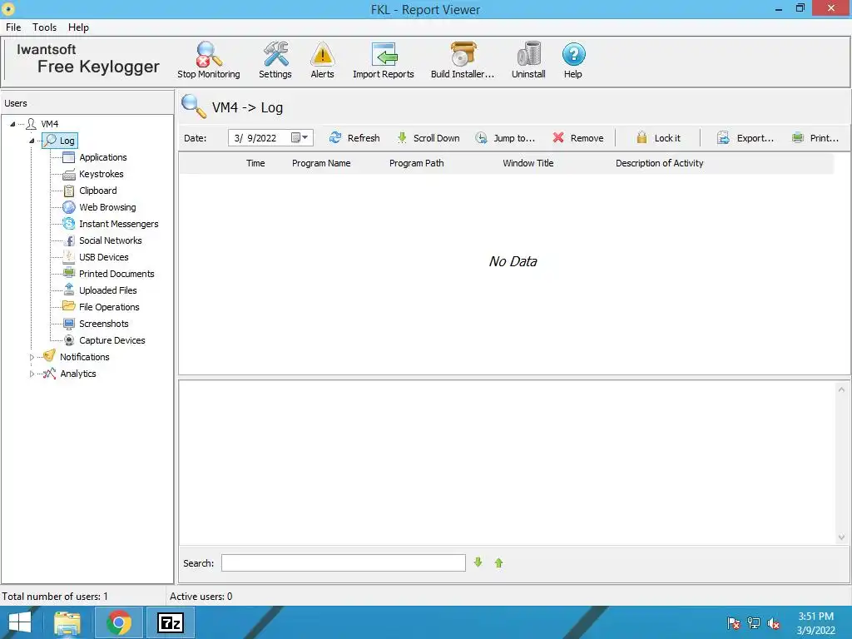Select Keystrokes in the user tree
This screenshot has width=852, height=639.
(101, 174)
